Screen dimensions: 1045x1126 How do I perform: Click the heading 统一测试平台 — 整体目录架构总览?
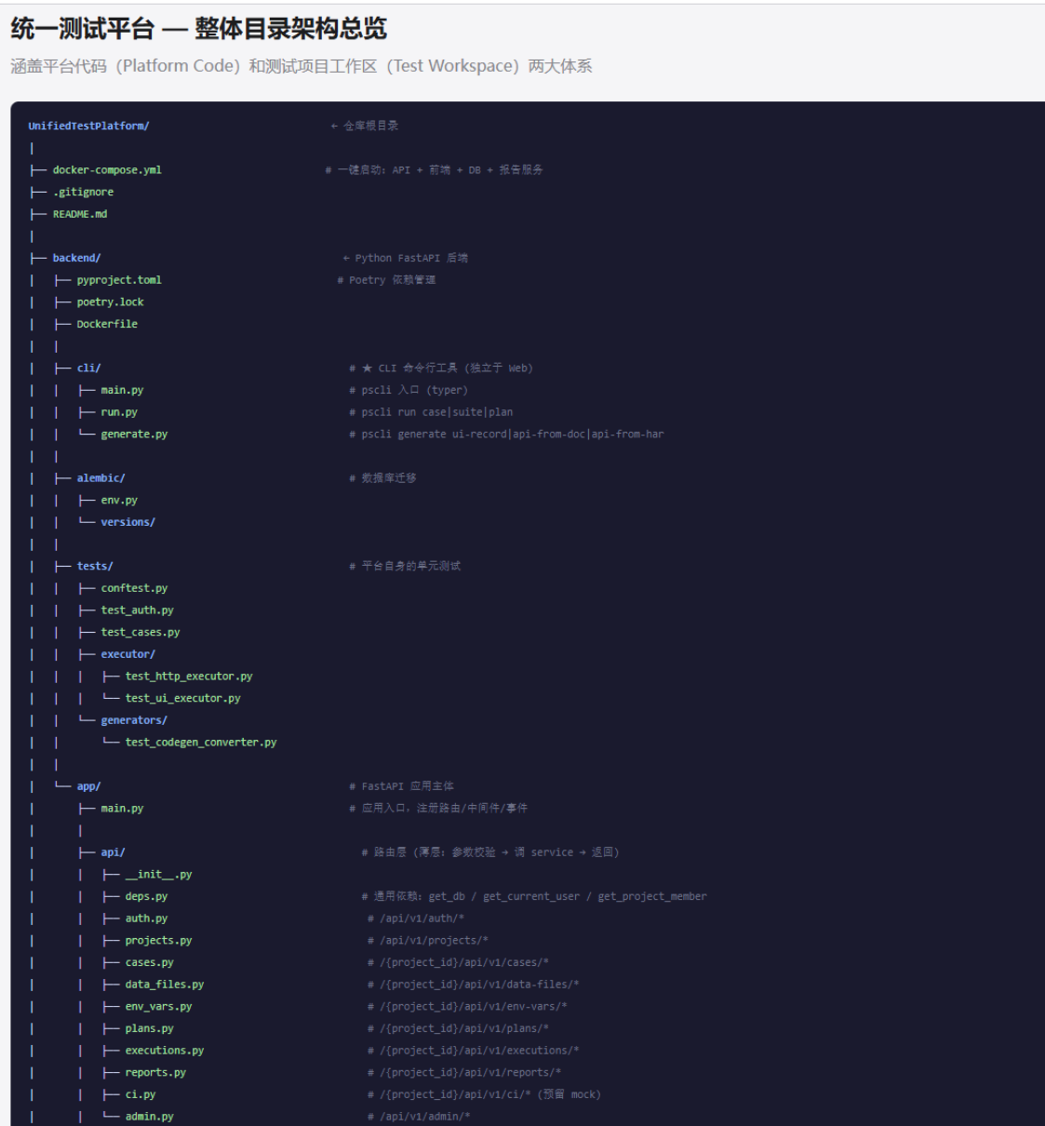[198, 29]
